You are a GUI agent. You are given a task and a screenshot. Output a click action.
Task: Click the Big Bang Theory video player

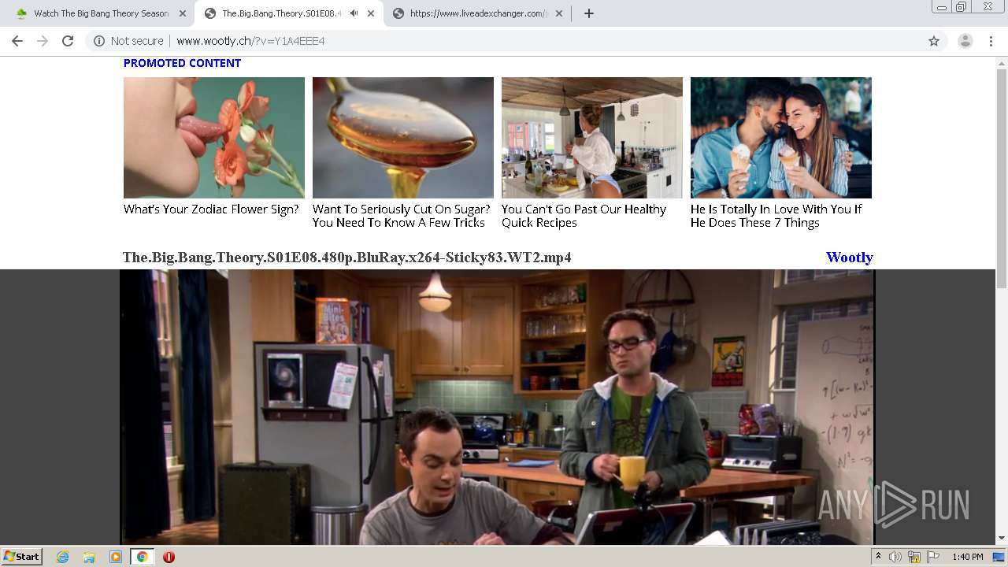coord(497,407)
